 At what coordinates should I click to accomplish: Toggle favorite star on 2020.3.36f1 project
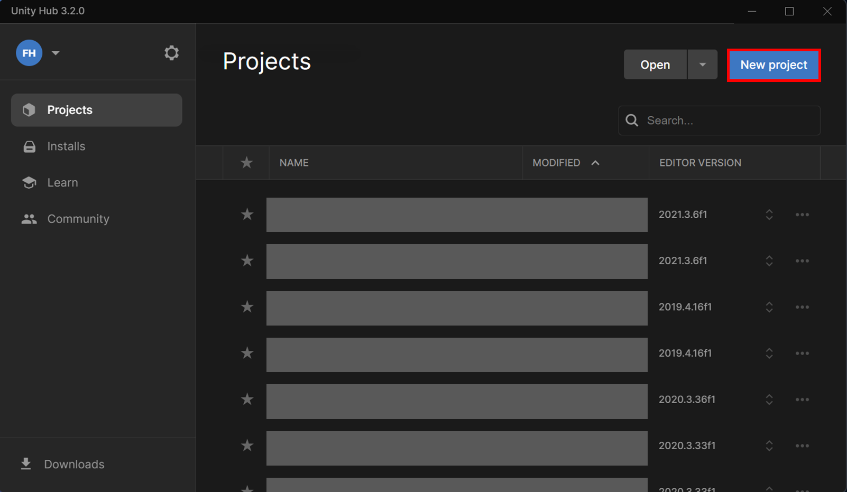pyautogui.click(x=247, y=400)
